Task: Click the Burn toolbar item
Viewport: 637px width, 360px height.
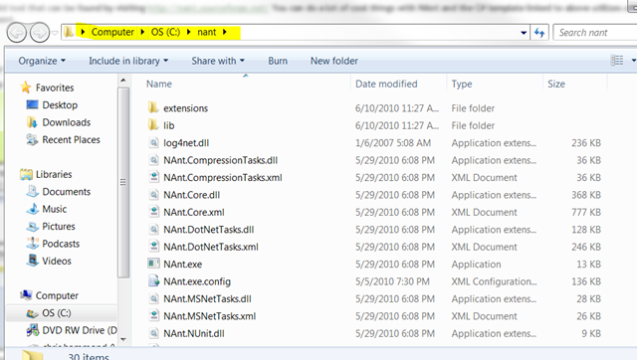Action: (x=278, y=61)
